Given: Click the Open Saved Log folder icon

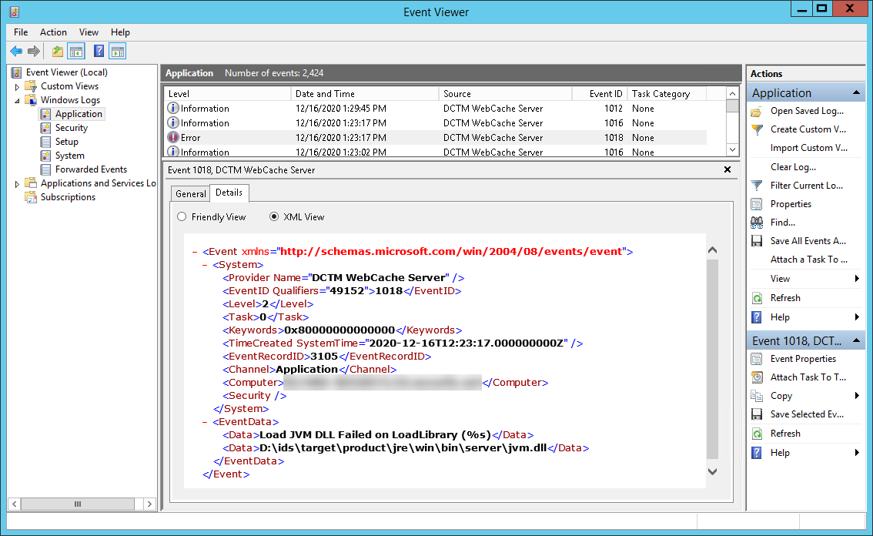Looking at the screenshot, I should point(757,112).
